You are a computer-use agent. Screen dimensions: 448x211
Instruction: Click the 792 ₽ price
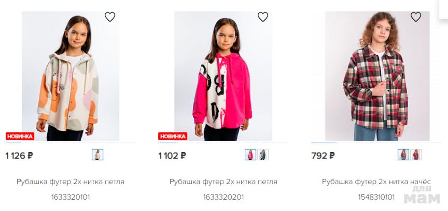(323, 155)
